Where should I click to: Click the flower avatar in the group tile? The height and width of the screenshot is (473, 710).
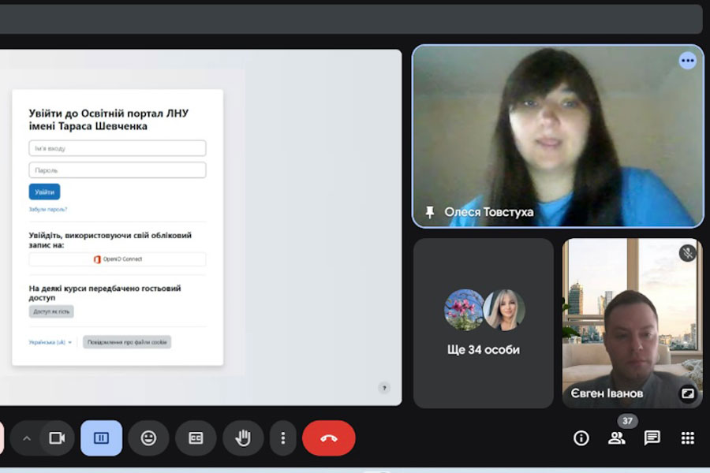point(465,310)
